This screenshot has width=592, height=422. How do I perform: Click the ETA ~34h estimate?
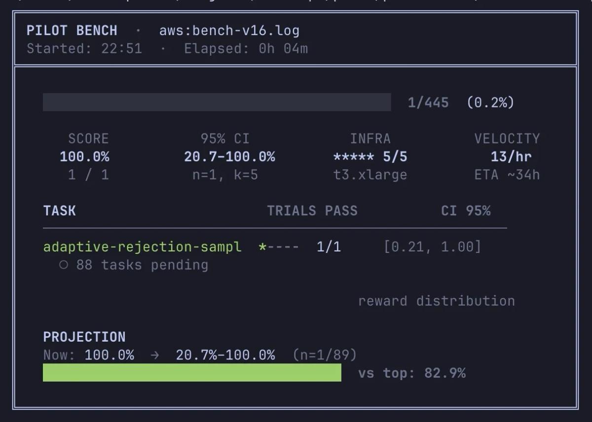[507, 175]
